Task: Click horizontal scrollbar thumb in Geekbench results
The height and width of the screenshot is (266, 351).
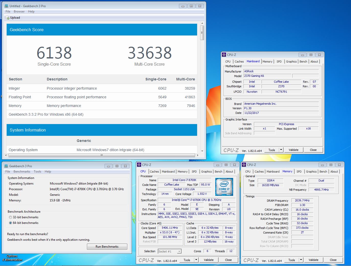Action: pos(101,155)
